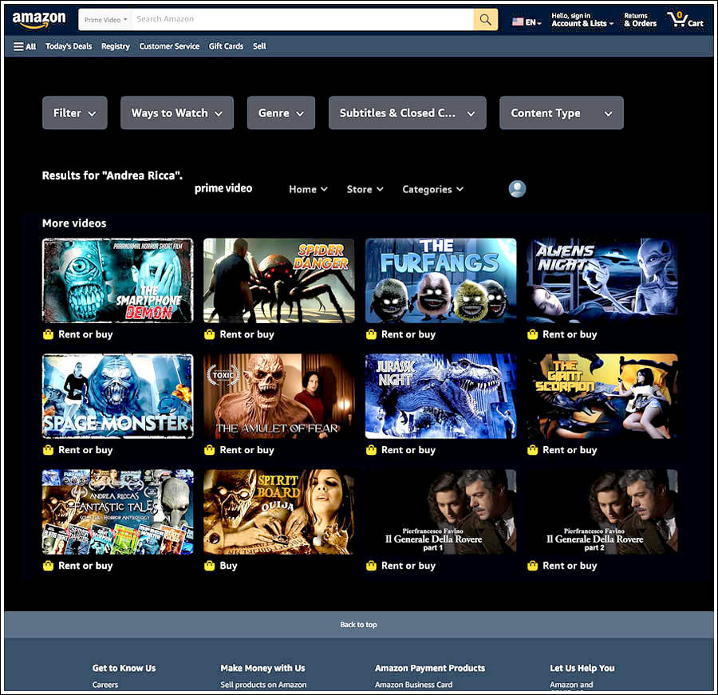Click Back to top
718x695 pixels.
tap(358, 625)
